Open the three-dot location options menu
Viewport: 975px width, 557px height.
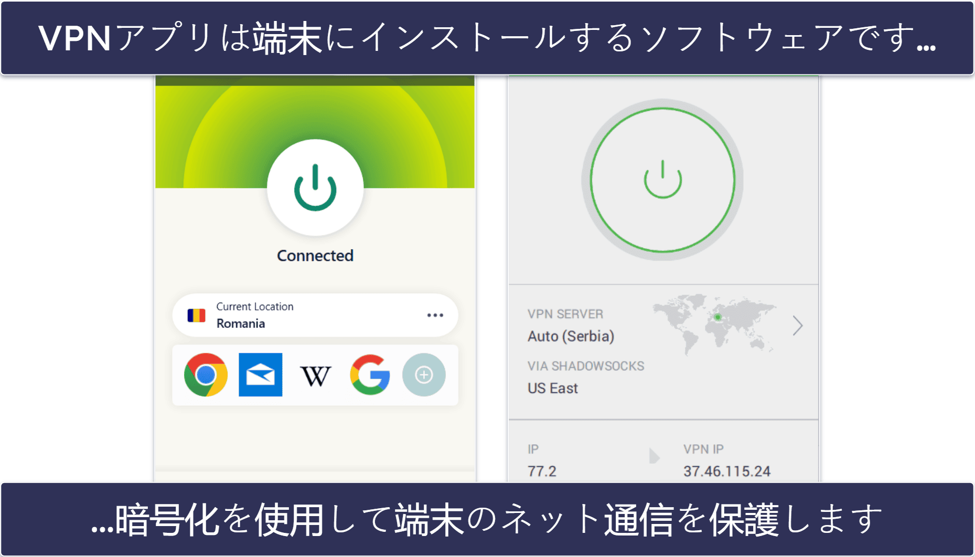[435, 315]
